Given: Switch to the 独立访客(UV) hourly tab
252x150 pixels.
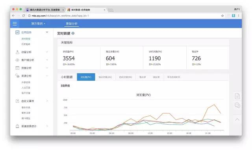Looking at the screenshot, I should point(105,77).
